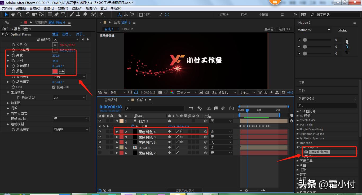Image resolution: width=362 pixels, height=195 pixels.
Task: Toggle motion blur for the timeline
Action: pos(223,109)
